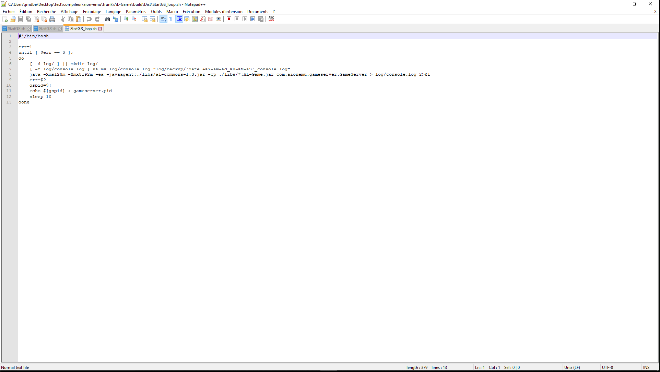Open the Encodage menu
Viewport: 660px width, 372px height.
(x=92, y=12)
